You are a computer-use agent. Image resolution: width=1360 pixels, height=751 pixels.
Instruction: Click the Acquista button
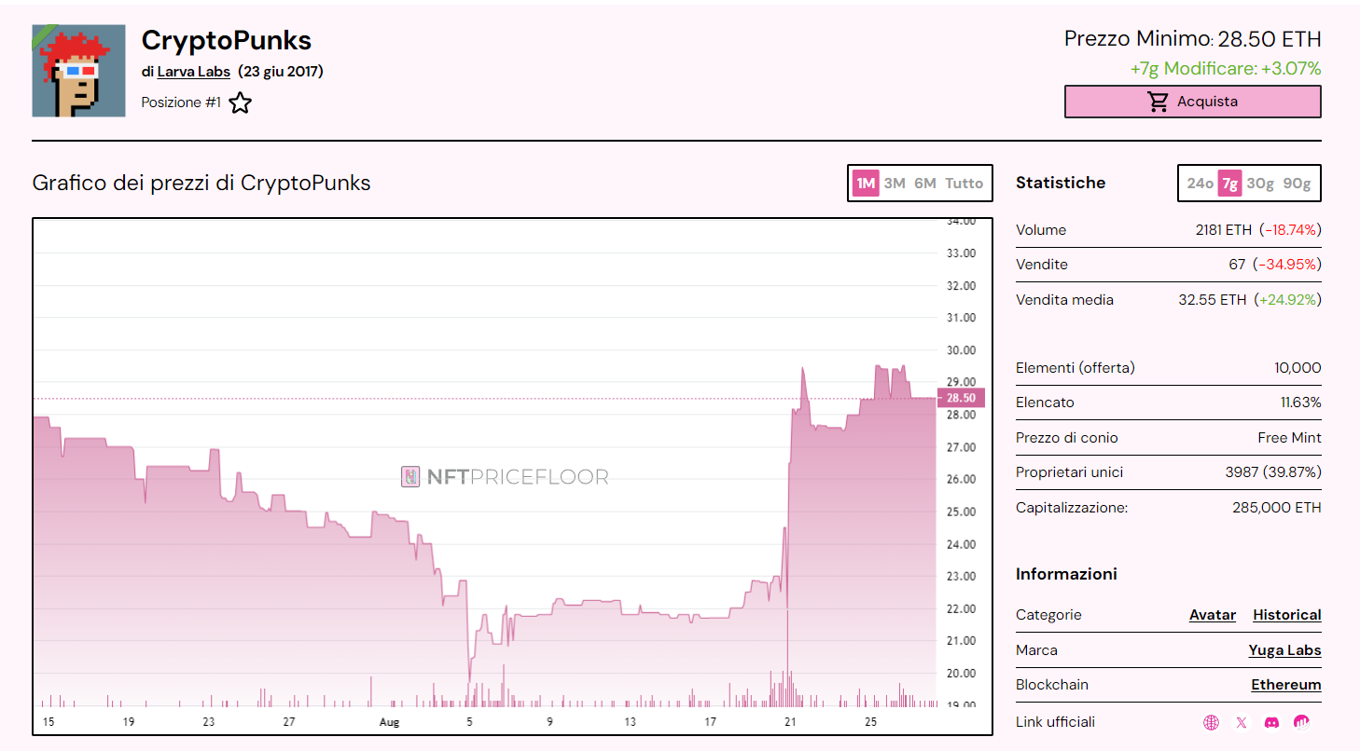tap(1192, 102)
